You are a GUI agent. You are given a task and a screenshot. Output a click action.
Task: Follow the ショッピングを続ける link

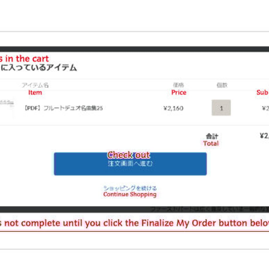tap(130, 188)
